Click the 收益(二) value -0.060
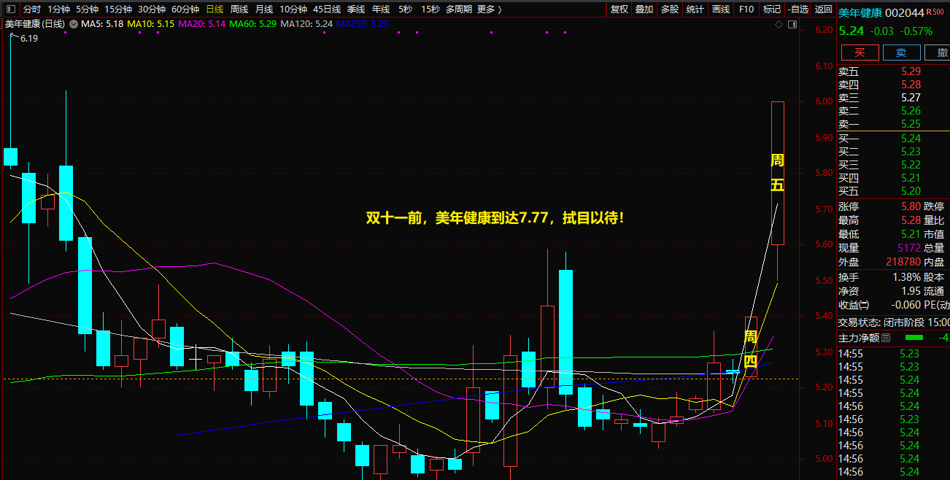The image size is (950, 480). coord(905,305)
